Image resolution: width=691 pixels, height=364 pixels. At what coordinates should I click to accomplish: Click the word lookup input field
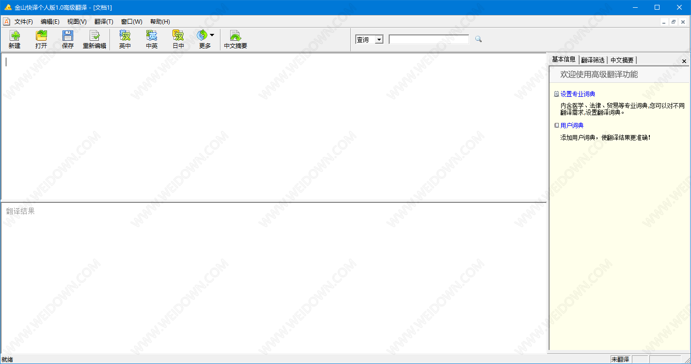(429, 40)
